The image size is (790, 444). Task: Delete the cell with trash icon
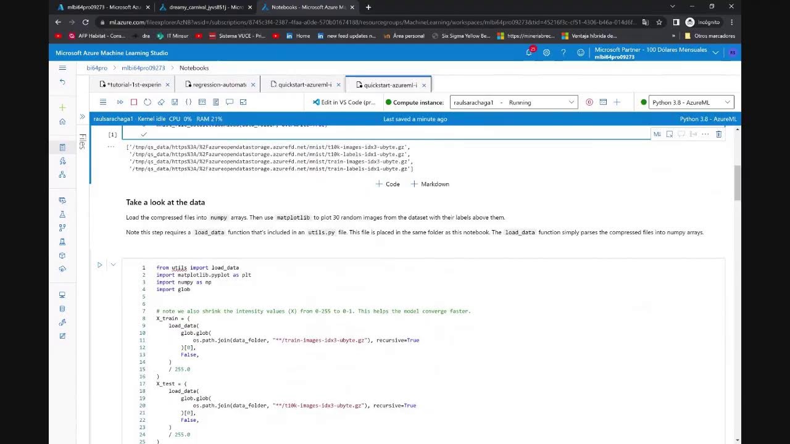click(719, 134)
